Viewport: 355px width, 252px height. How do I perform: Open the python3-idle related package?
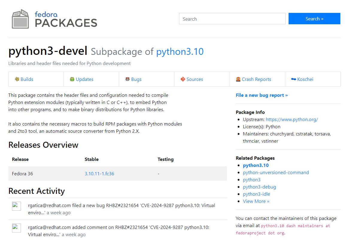coord(257,194)
